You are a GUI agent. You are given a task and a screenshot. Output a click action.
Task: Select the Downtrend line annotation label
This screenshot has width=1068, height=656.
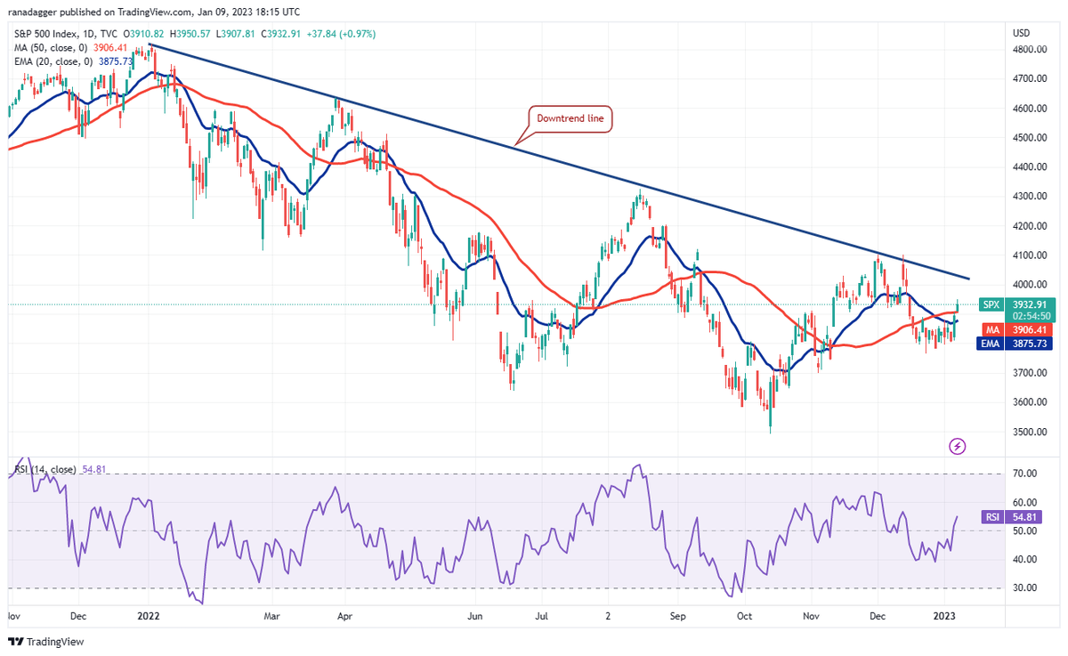pyautogui.click(x=571, y=118)
